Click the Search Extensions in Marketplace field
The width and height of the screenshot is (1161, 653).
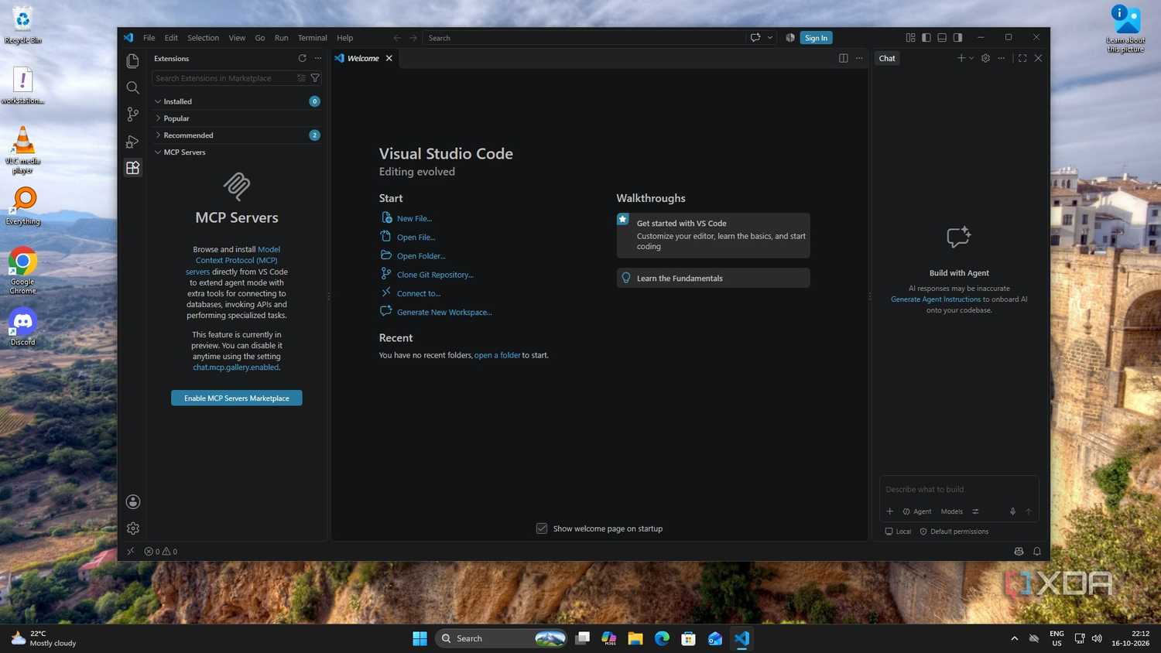224,78
